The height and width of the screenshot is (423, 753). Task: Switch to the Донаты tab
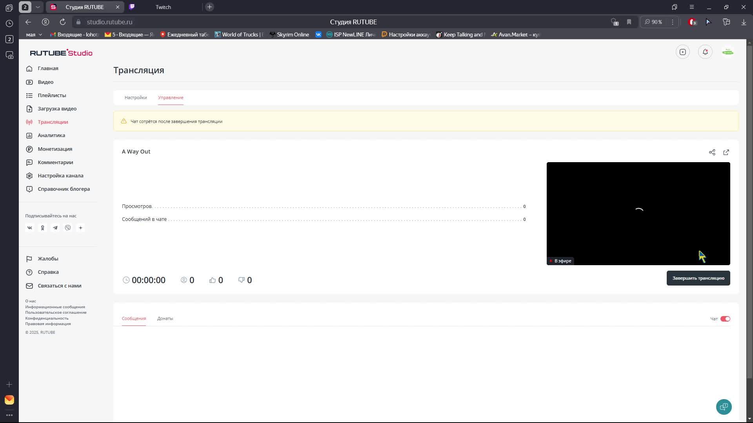point(165,318)
